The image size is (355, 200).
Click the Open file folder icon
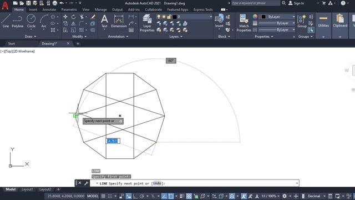(22, 3)
